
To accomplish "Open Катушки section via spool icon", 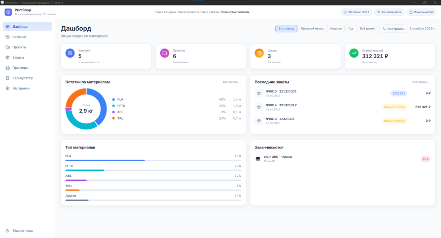I will 8,37.
